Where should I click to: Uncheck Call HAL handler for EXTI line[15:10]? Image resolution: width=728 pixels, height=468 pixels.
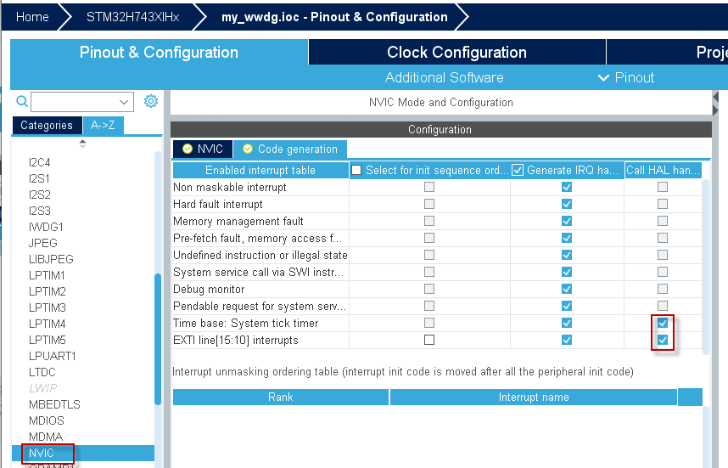point(663,341)
